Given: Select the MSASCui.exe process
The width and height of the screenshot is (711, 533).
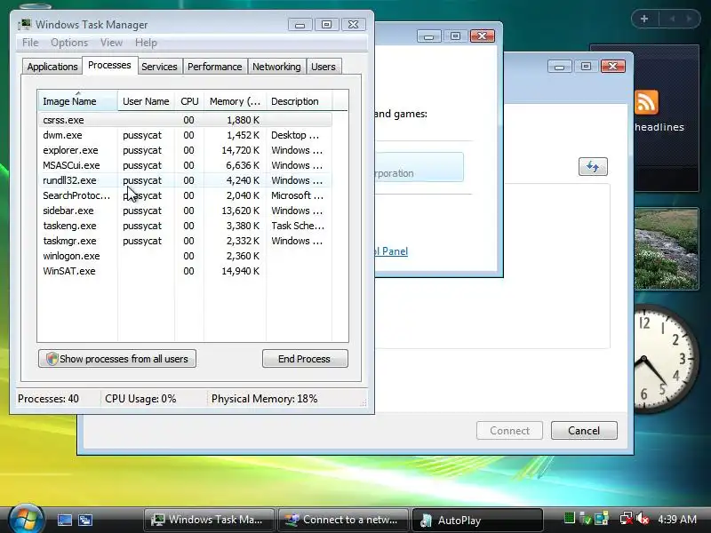Looking at the screenshot, I should point(185,165).
